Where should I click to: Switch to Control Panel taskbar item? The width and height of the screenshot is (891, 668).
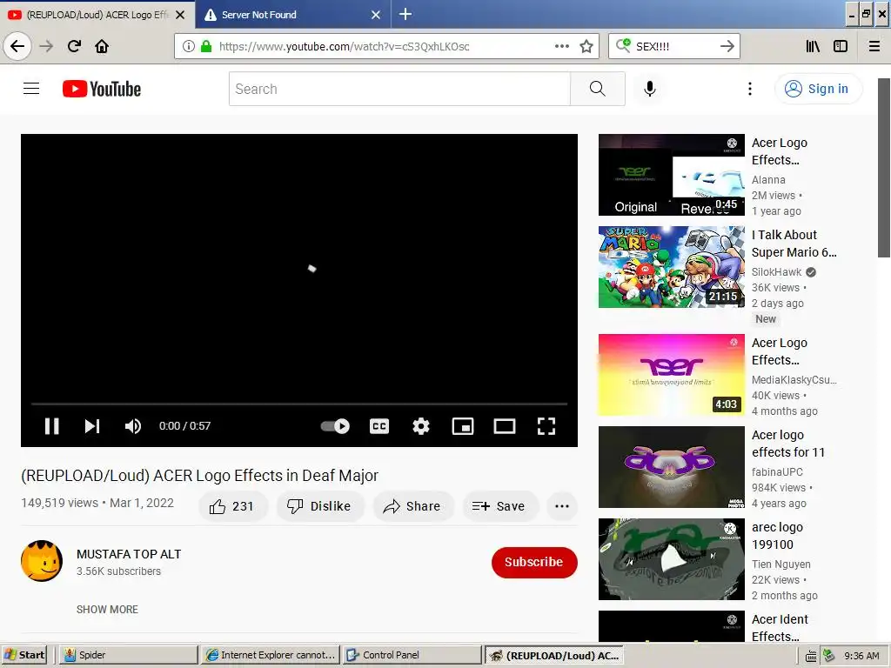coord(412,655)
